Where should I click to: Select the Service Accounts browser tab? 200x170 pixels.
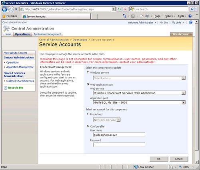pyautogui.click(x=56, y=16)
